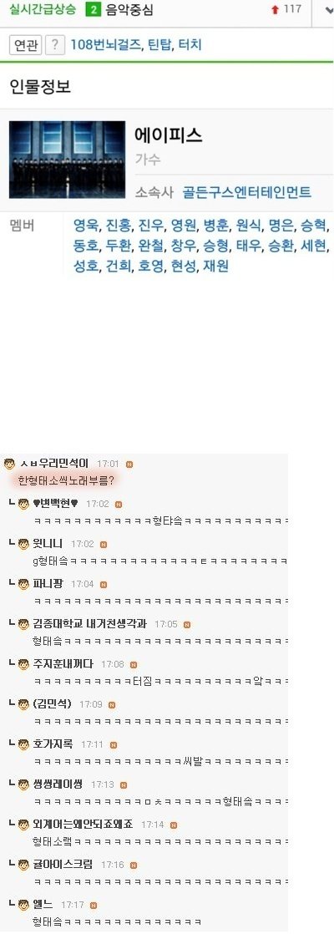This screenshot has width=334, height=934.
Task: Click the avatar icon beside 귤아이스크림
Action: point(23,865)
